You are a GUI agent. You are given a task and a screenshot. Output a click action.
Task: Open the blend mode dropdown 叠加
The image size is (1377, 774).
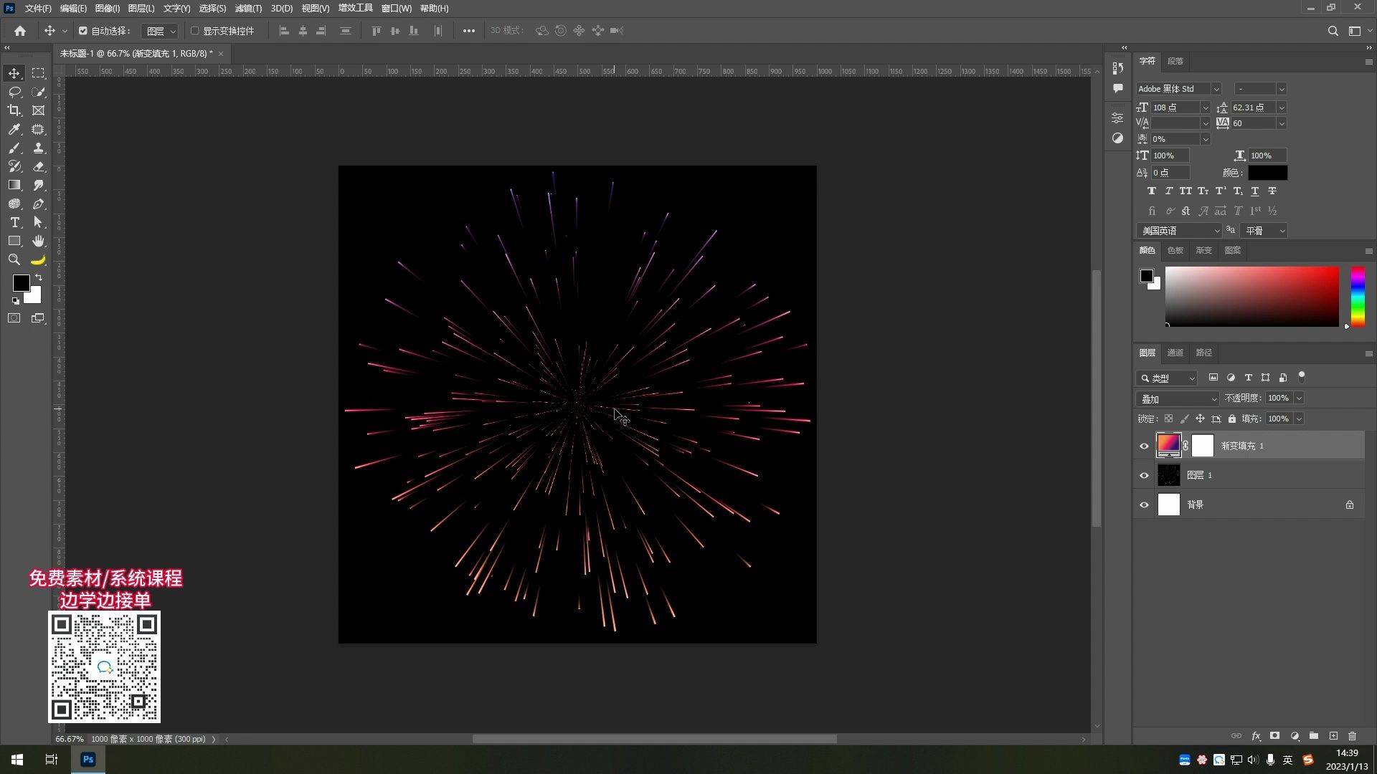1178,398
